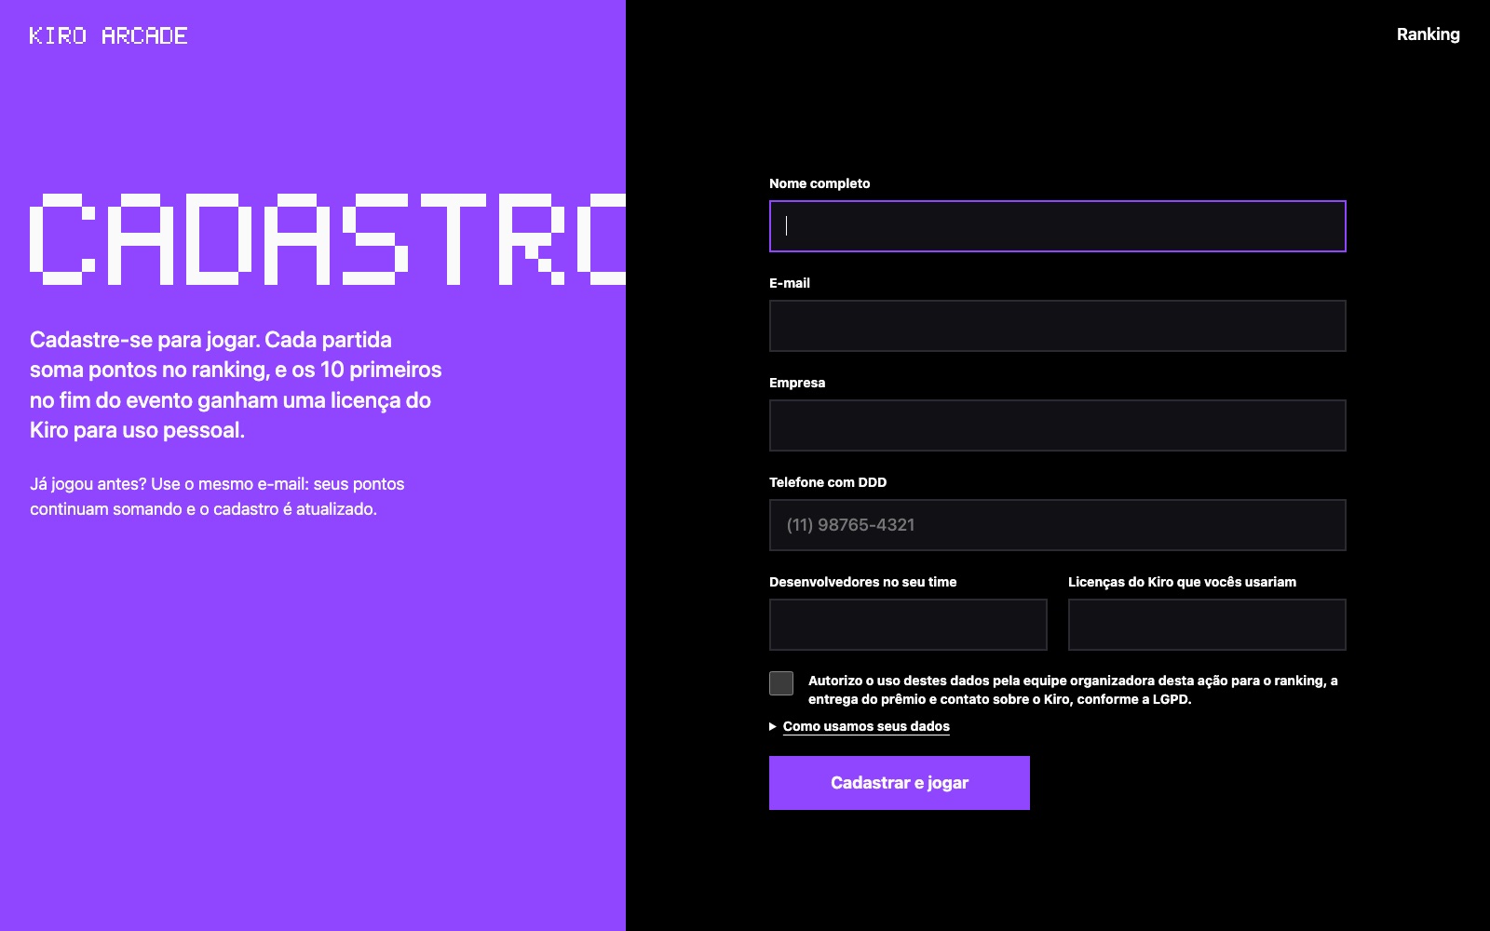Focus the Nome completo field

point(1057,226)
